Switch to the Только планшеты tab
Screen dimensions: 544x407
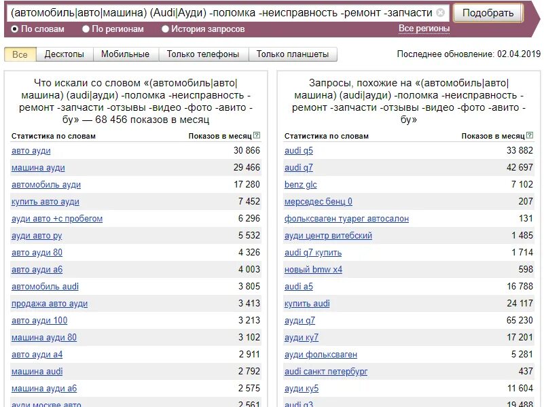(293, 54)
